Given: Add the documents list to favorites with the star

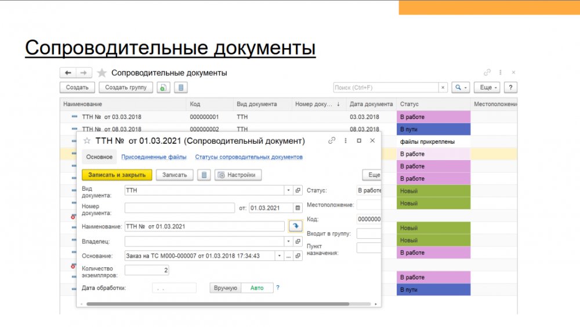Looking at the screenshot, I should click(102, 73).
